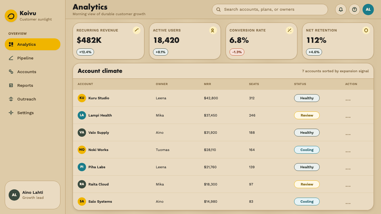Select the Settings sidebar item
Image resolution: width=381 pixels, height=214 pixels.
(33, 113)
